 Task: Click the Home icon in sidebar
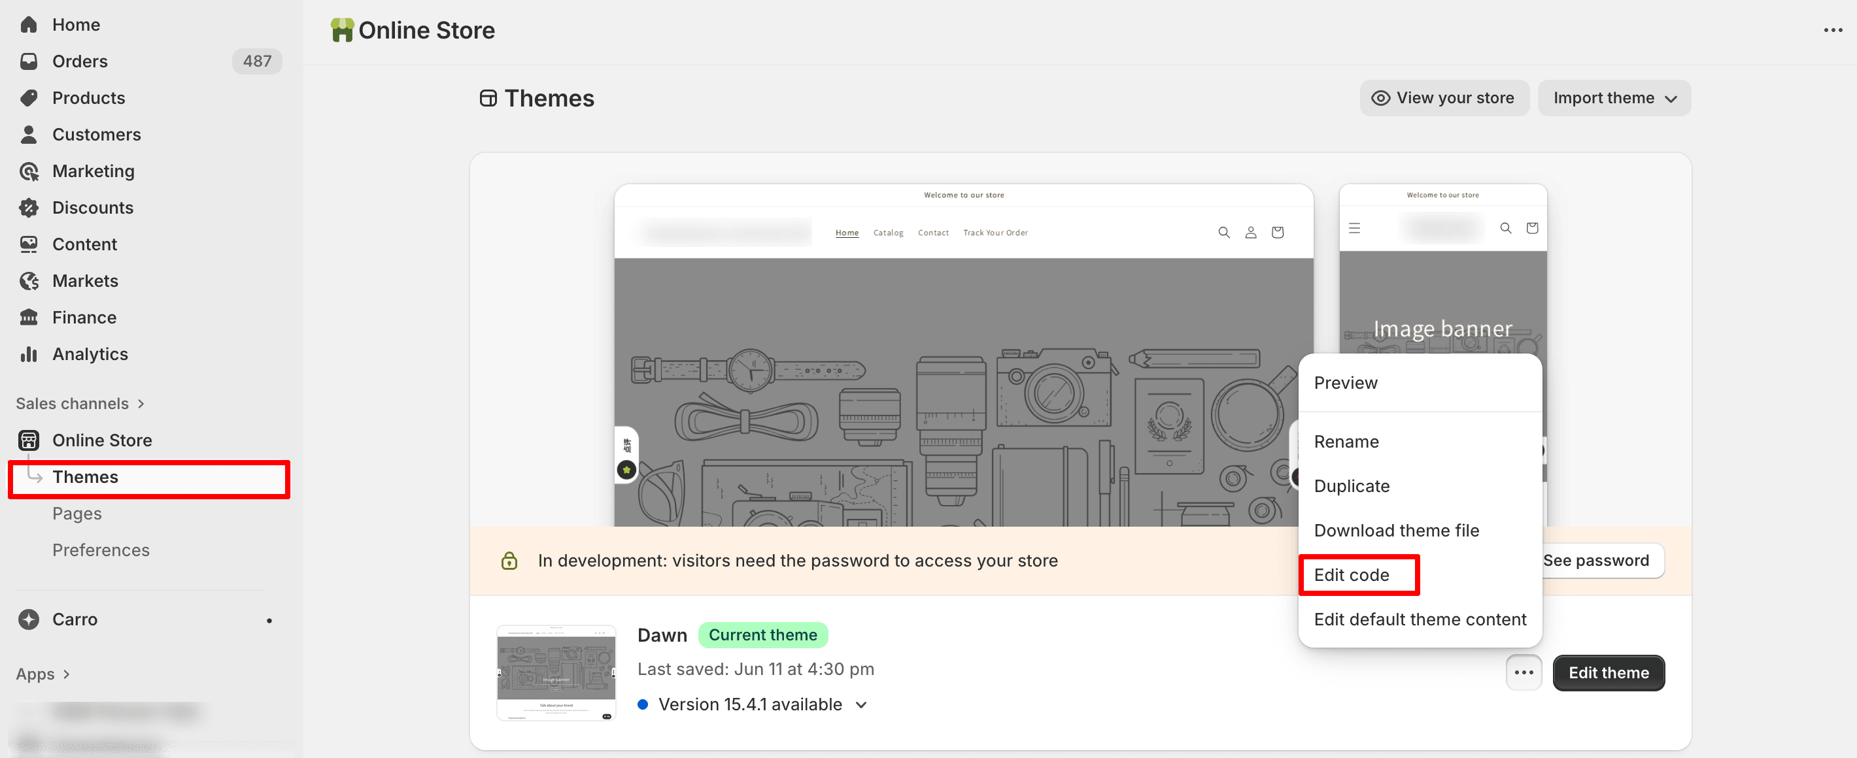pyautogui.click(x=29, y=24)
